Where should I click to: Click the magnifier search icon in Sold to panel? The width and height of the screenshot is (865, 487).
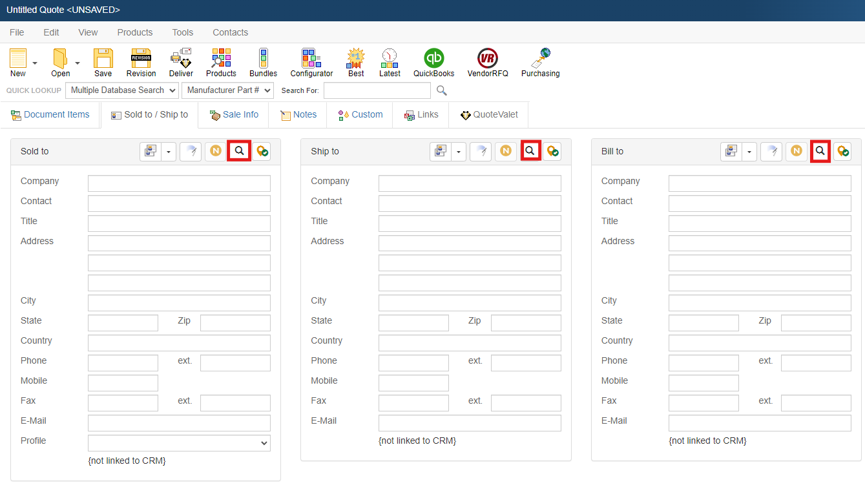pyautogui.click(x=239, y=151)
